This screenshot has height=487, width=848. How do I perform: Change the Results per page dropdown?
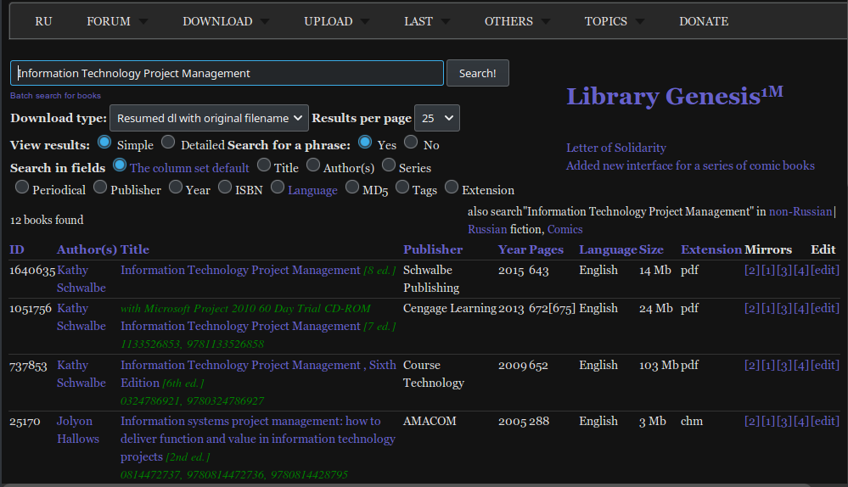[436, 118]
